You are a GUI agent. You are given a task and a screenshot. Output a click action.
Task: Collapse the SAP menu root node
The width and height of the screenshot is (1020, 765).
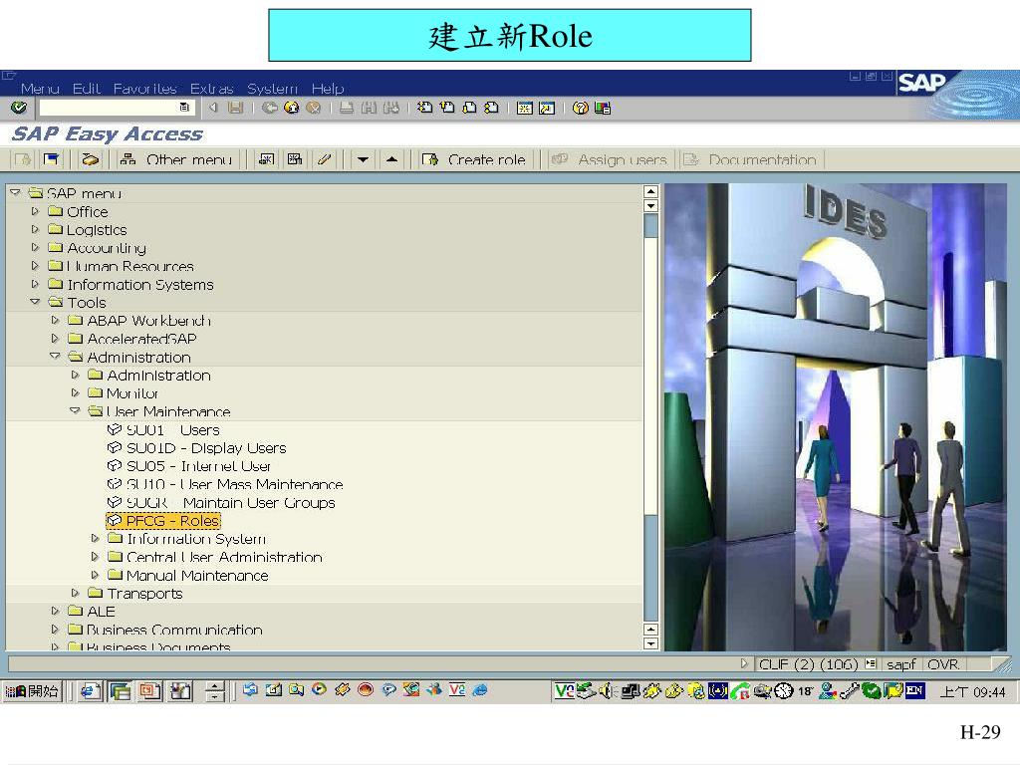click(x=15, y=192)
